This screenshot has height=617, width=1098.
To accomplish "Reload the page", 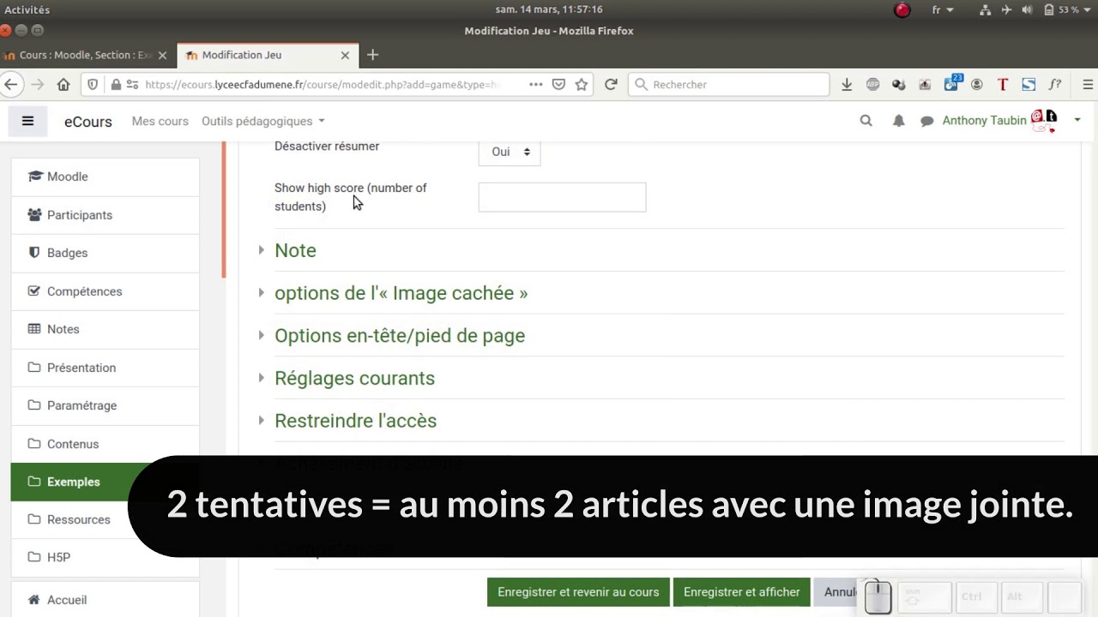I will 611,84.
